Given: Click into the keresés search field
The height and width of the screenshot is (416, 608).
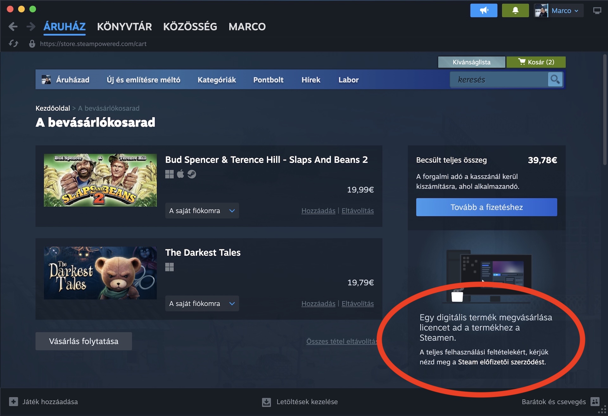Looking at the screenshot, I should point(499,80).
